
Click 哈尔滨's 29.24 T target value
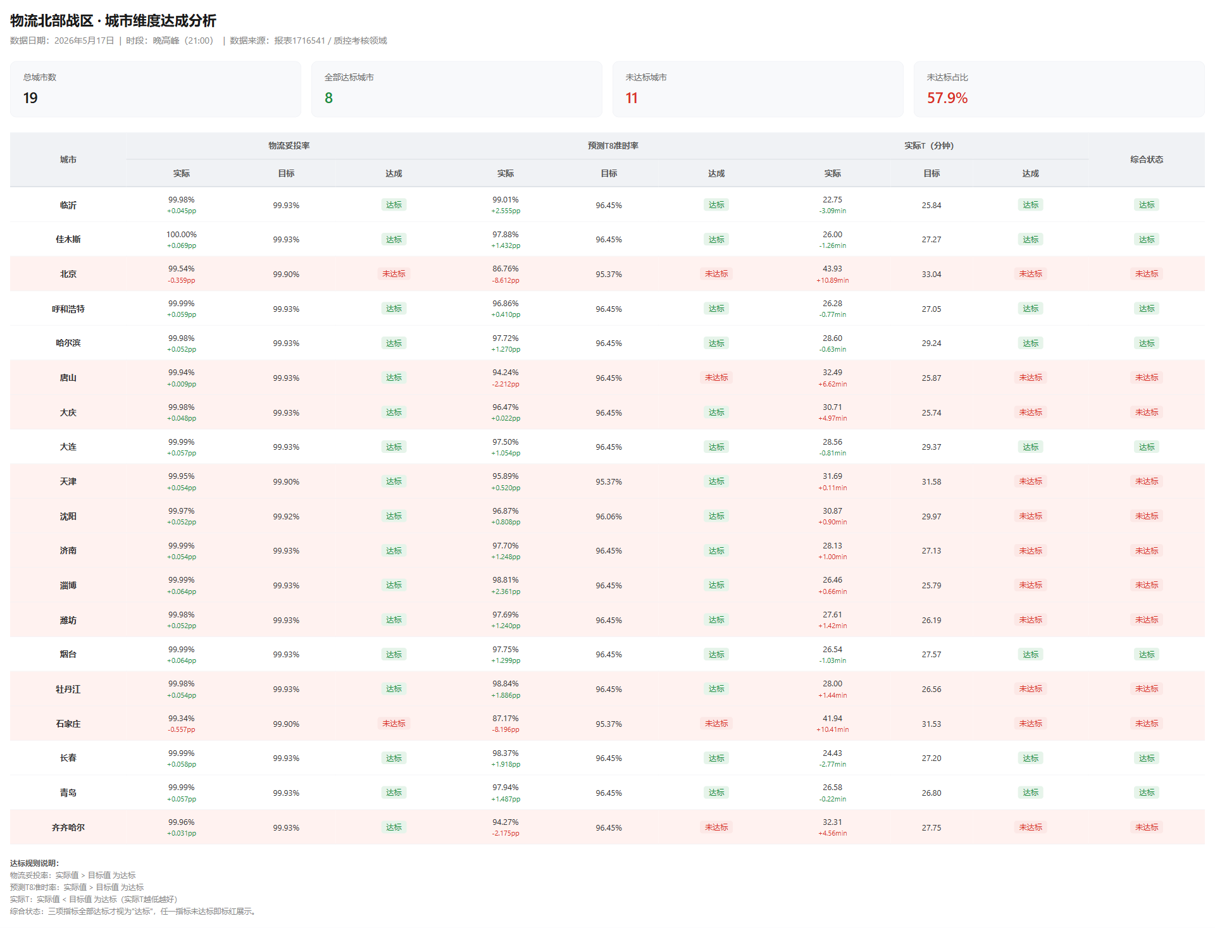point(931,343)
